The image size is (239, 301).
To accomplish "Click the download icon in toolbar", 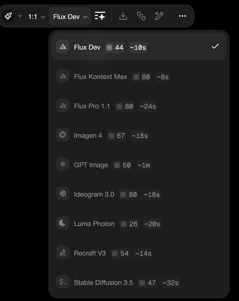I will pyautogui.click(x=123, y=16).
